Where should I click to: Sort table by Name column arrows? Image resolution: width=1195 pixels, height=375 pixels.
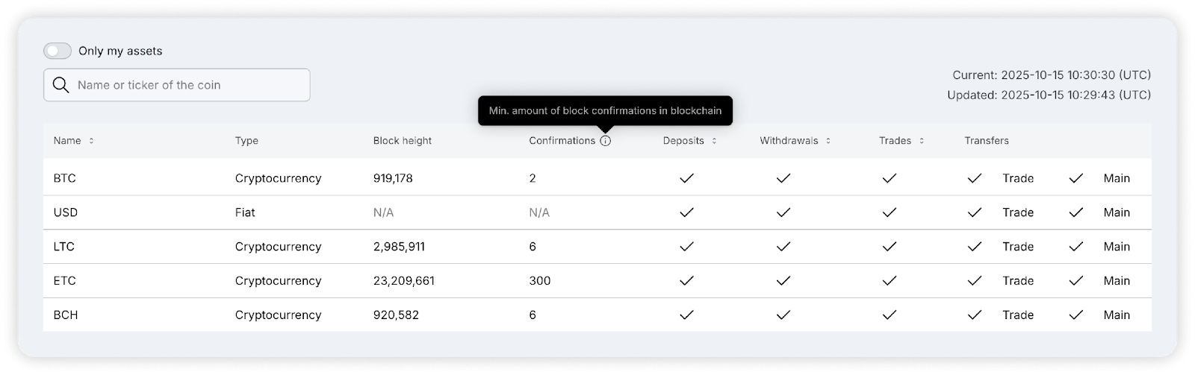point(91,141)
